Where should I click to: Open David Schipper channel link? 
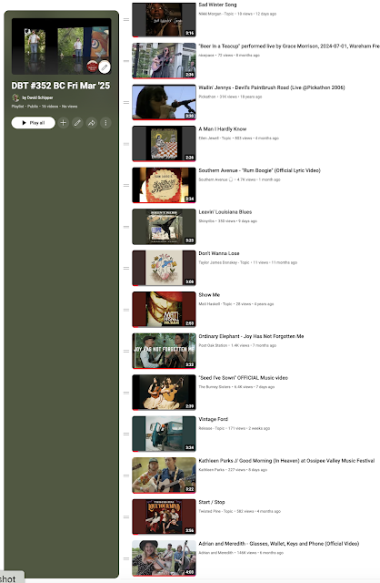click(x=37, y=97)
